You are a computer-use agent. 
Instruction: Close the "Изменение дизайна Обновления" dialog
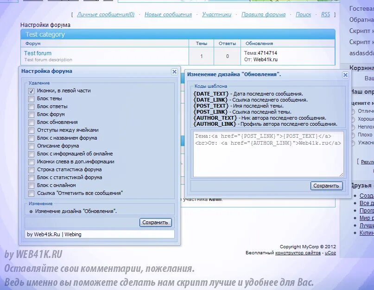[x=345, y=75]
